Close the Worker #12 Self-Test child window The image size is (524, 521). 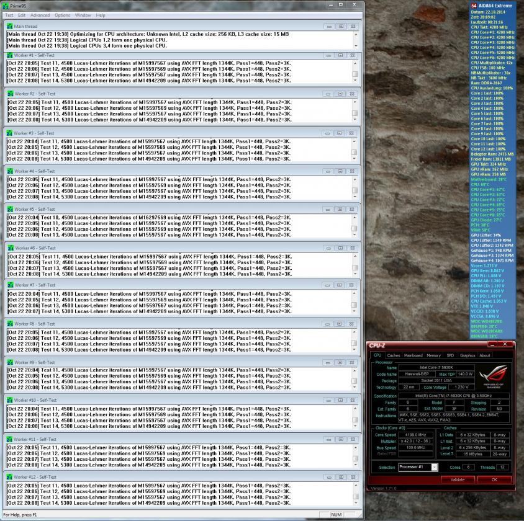pos(353,477)
